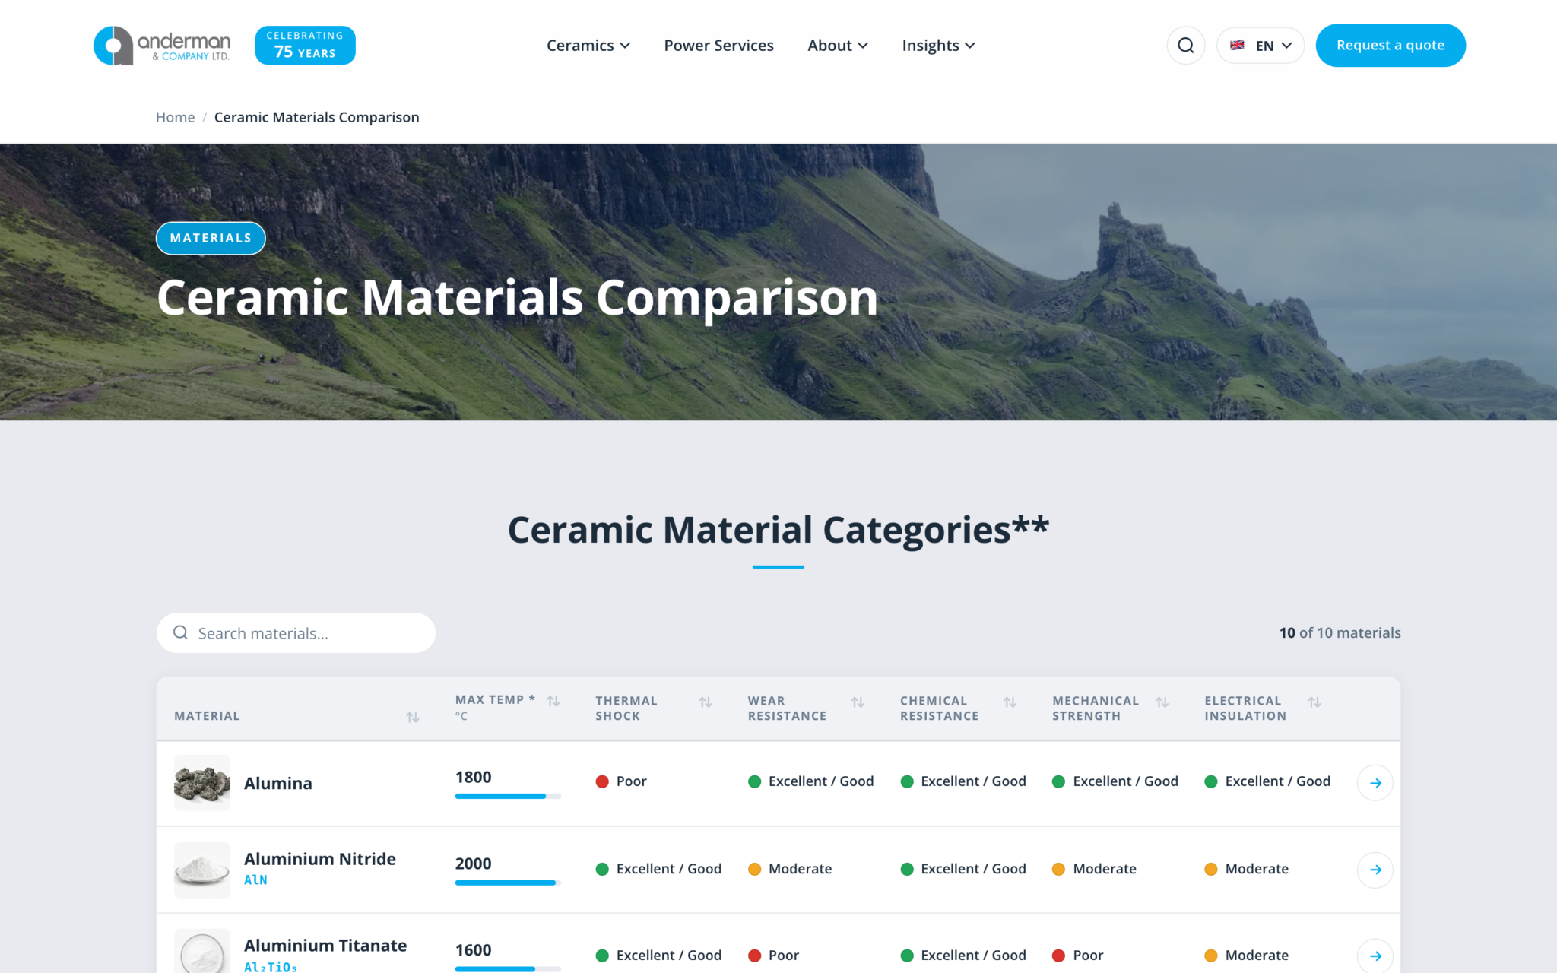Select the Aluminium Nitride material name
The image size is (1557, 973).
320,859
